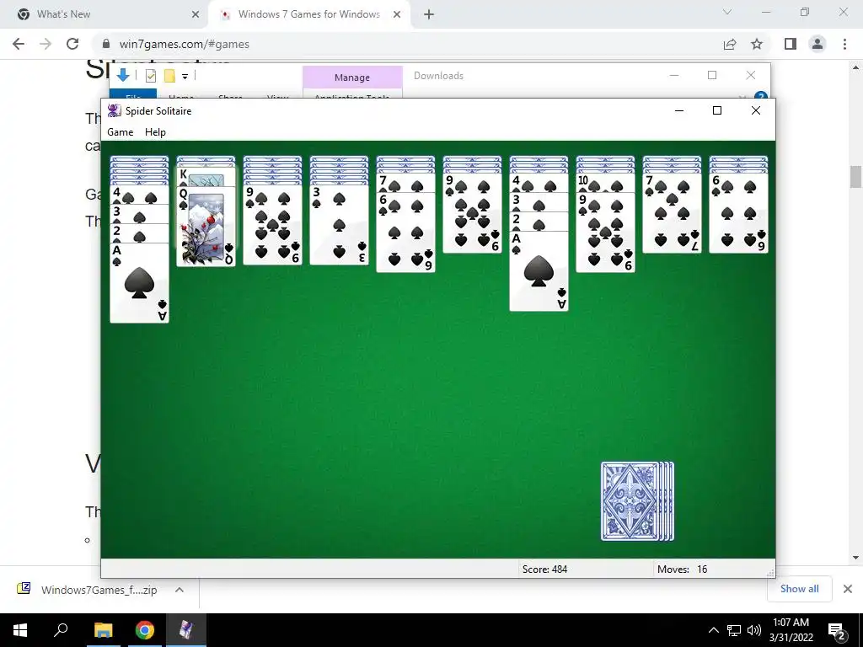Select the 3 of spades in fourth column
This screenshot has width=863, height=647.
point(339,225)
